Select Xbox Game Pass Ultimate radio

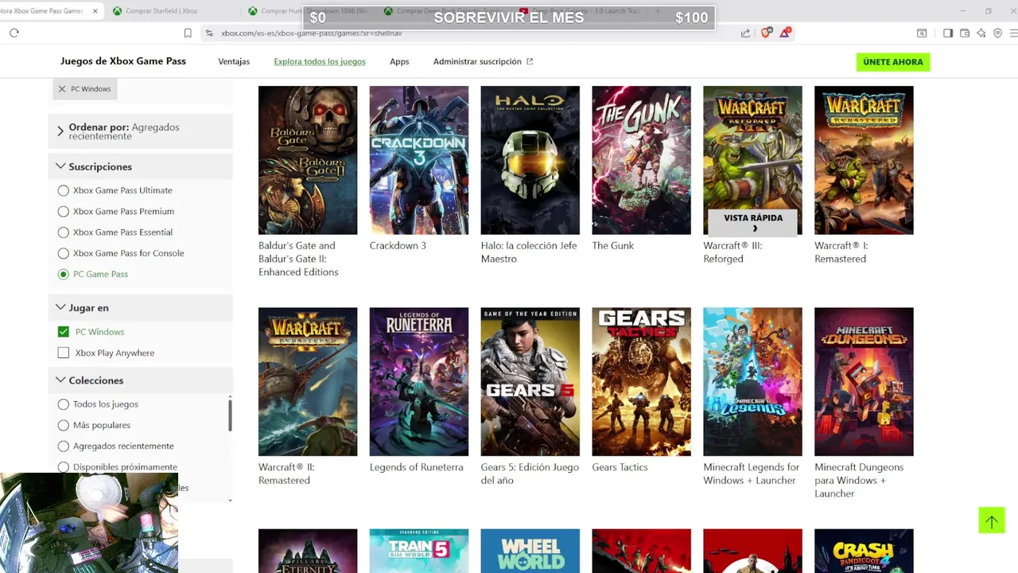pos(64,190)
